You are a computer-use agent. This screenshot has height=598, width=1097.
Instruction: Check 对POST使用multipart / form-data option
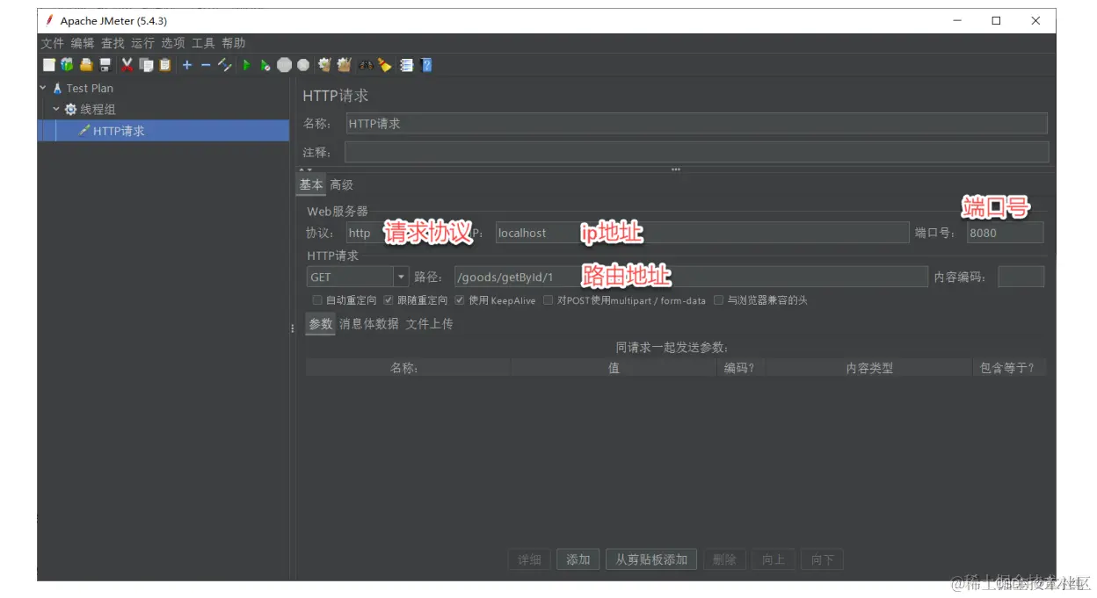pyautogui.click(x=548, y=300)
